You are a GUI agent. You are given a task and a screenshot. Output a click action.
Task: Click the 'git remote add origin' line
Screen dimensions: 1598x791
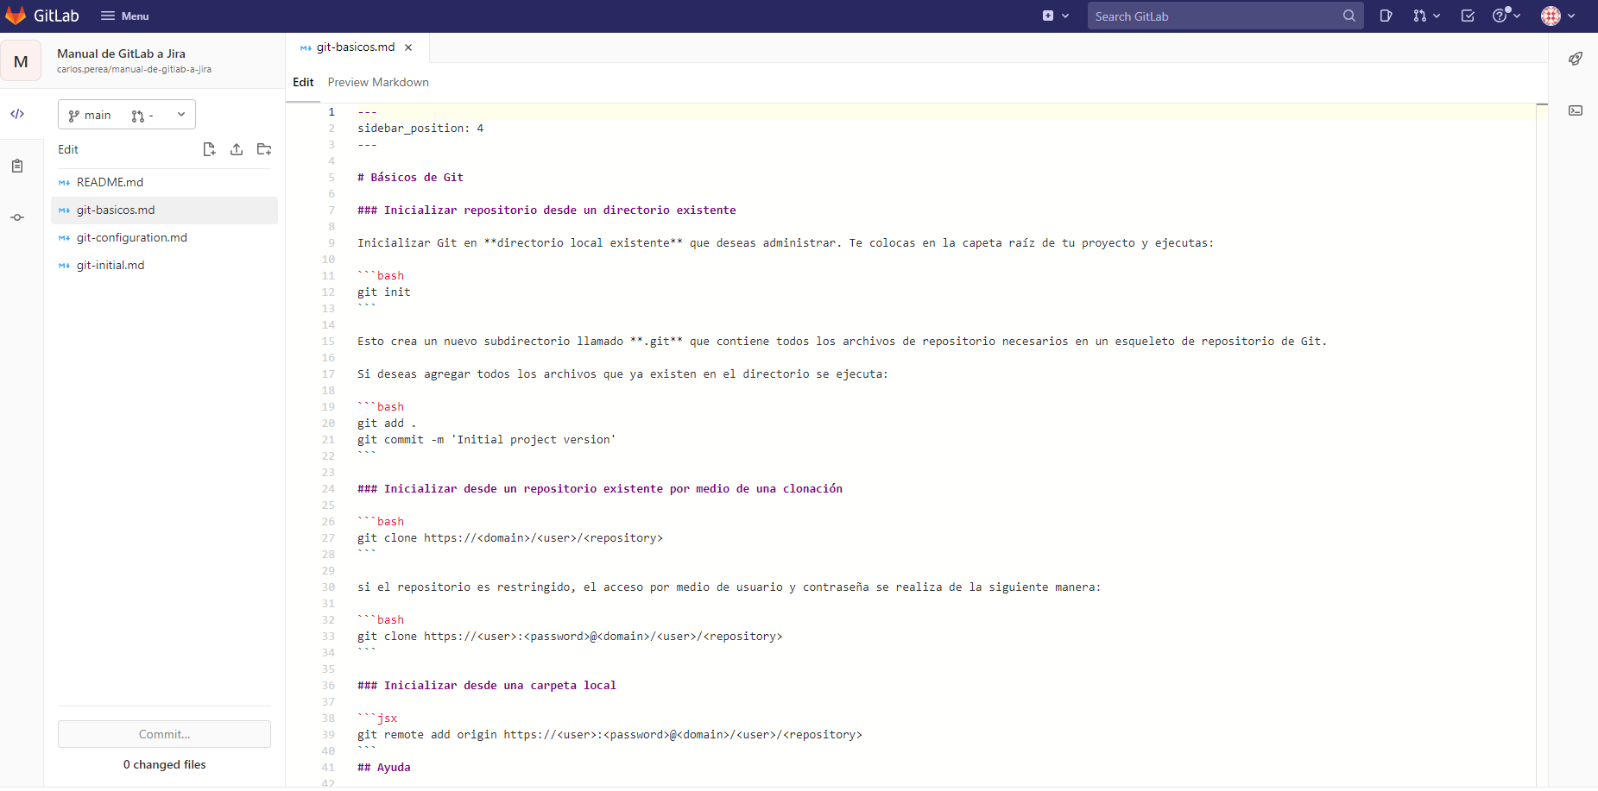tap(610, 734)
